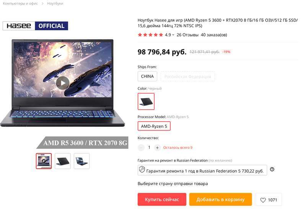
Task: Expand the 4.9 rating dropdown arrow
Action: click(173, 35)
